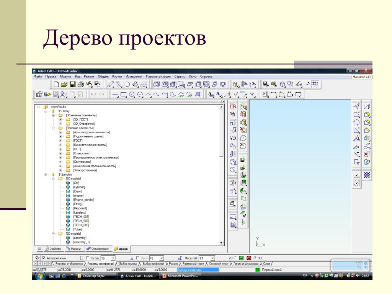The image size is (392, 294).
Task: Open the Орто angle dropdown
Action: [162, 258]
